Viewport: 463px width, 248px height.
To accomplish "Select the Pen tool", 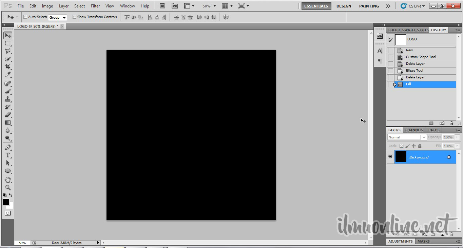I will click(x=8, y=147).
